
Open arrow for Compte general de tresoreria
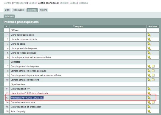coord(149,80)
